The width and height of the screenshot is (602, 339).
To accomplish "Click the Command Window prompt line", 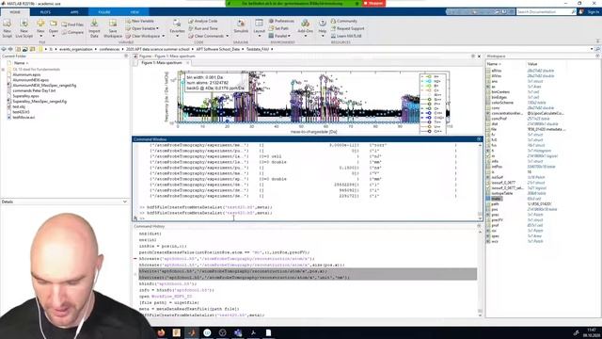I will coord(308,218).
